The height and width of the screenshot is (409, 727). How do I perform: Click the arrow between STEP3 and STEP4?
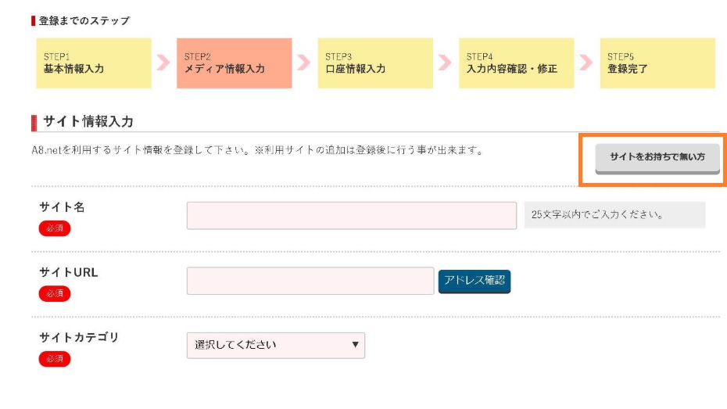(x=446, y=63)
